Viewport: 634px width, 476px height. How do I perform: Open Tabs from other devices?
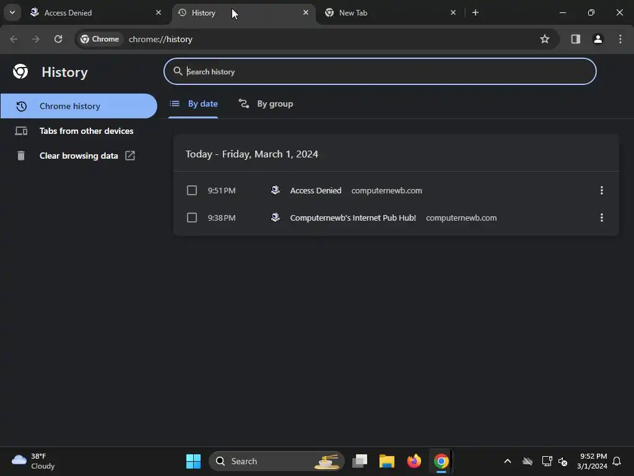(x=79, y=131)
